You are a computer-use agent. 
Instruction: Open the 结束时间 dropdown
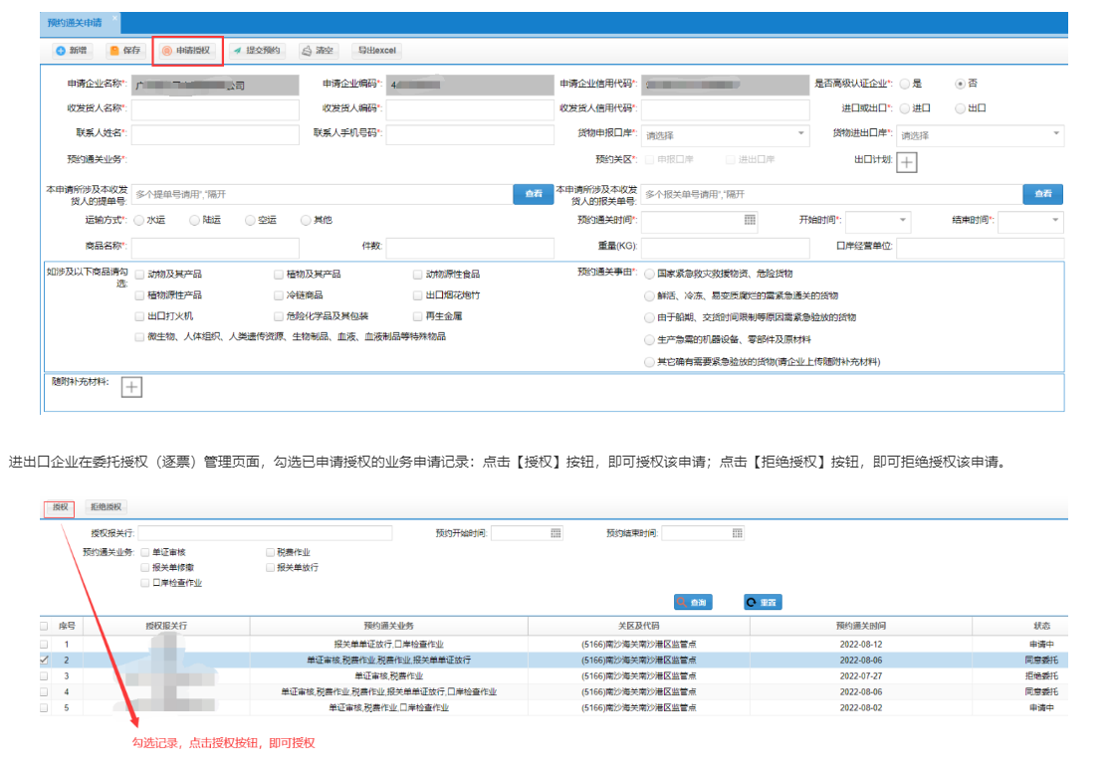click(x=1031, y=221)
